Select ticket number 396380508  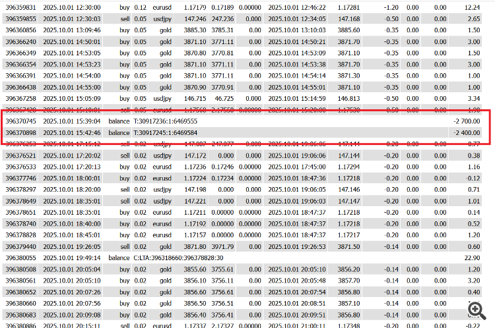[21, 269]
